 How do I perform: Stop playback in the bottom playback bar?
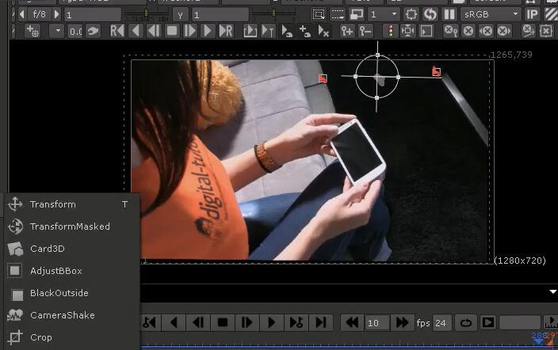pyautogui.click(x=223, y=322)
